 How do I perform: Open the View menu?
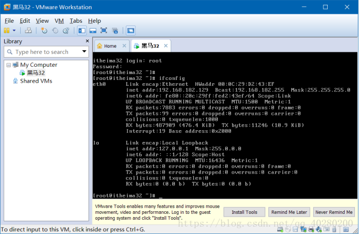pos(42,21)
